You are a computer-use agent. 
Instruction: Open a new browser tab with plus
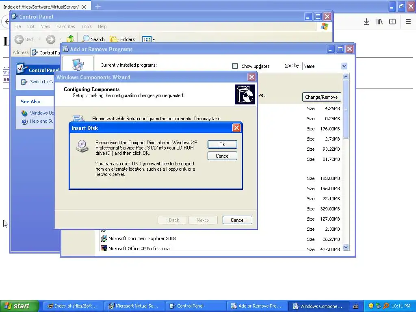(97, 6)
